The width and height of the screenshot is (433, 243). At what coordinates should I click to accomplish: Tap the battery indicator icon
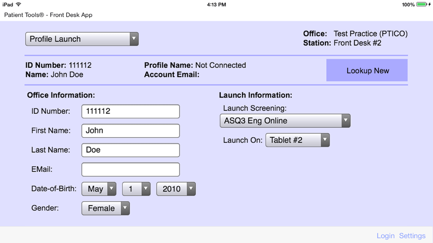coord(422,4)
